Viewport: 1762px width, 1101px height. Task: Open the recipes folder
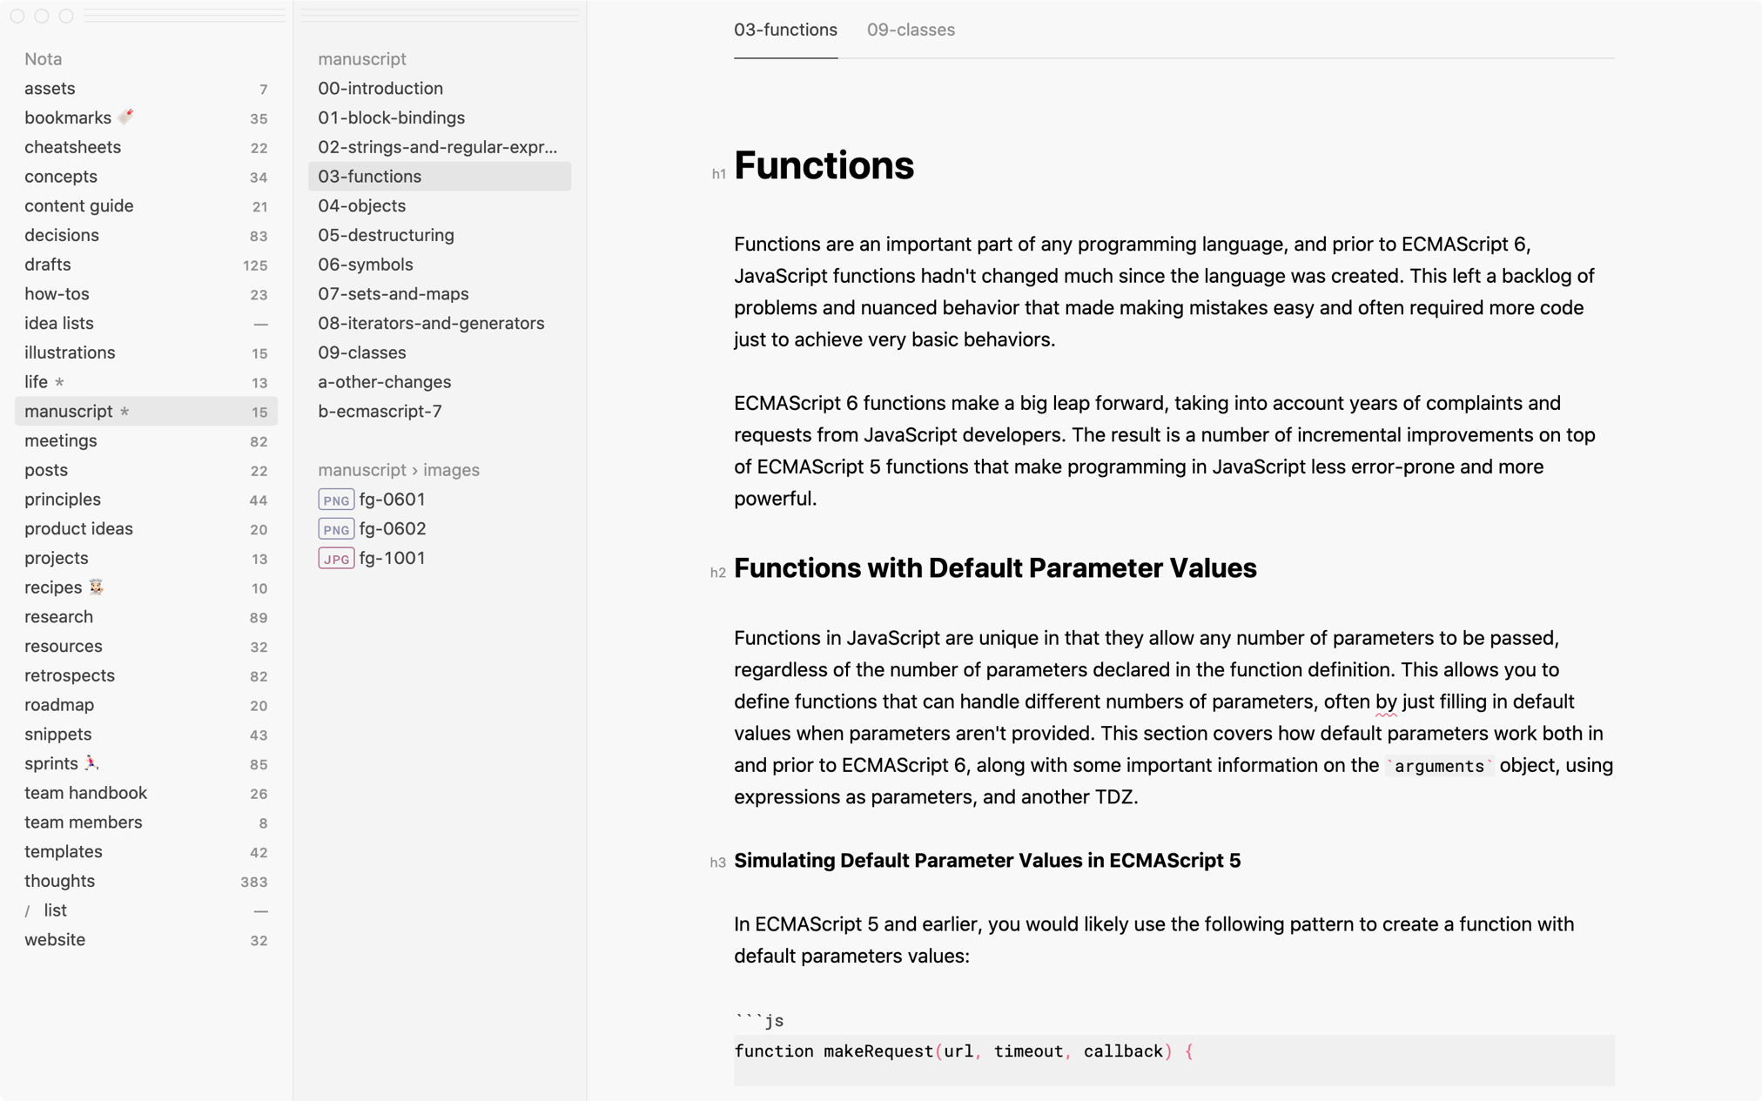point(146,587)
